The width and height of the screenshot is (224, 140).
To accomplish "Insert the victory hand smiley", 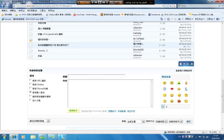I will 186,83.
